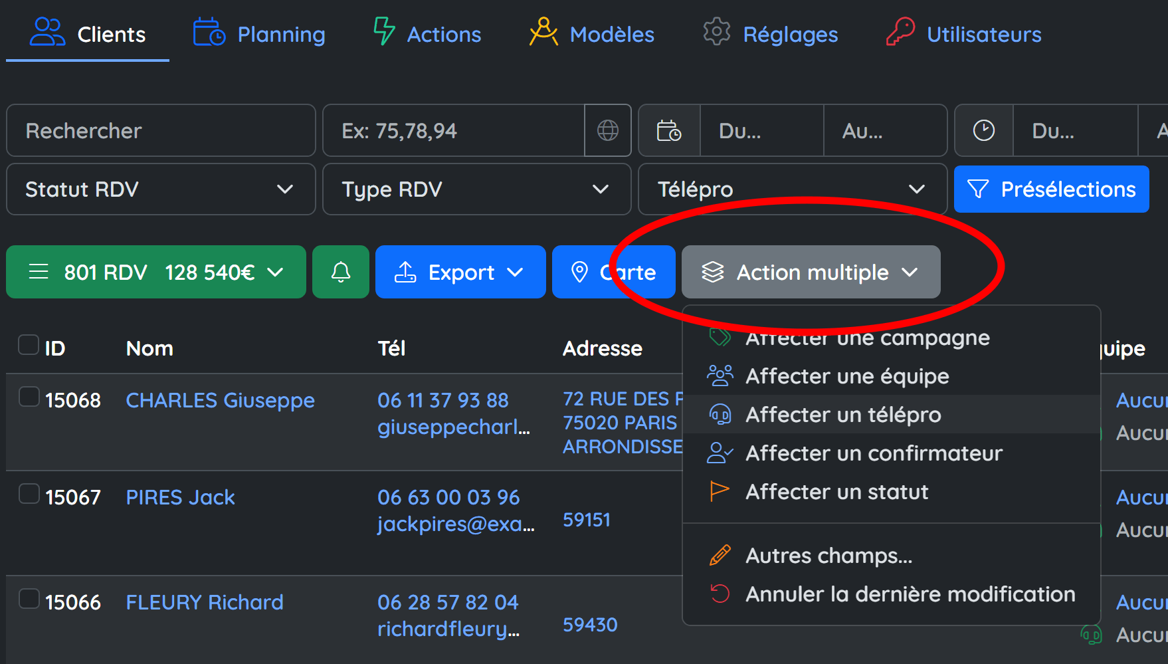Expand the Télépro filter dropdown
This screenshot has height=664, width=1168.
coord(791,189)
